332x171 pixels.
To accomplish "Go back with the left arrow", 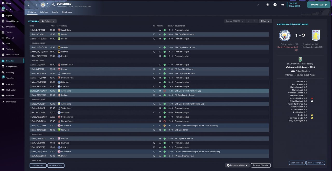I will pyautogui.click(x=29, y=5).
